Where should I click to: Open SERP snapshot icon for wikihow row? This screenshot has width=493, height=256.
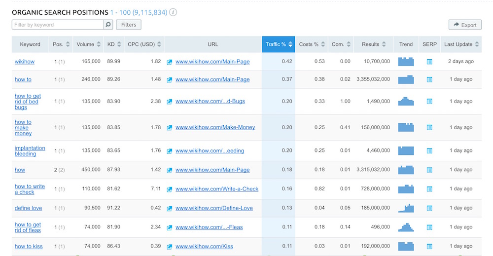(429, 62)
